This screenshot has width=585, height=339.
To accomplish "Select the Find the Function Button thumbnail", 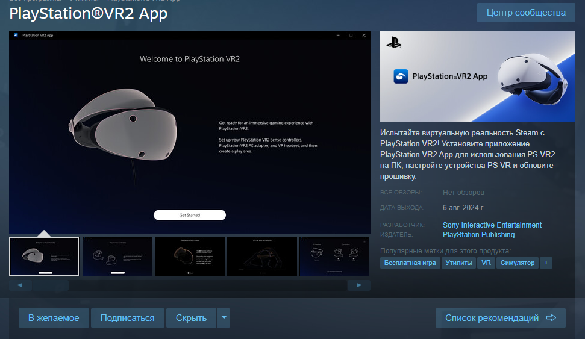I will [190, 257].
